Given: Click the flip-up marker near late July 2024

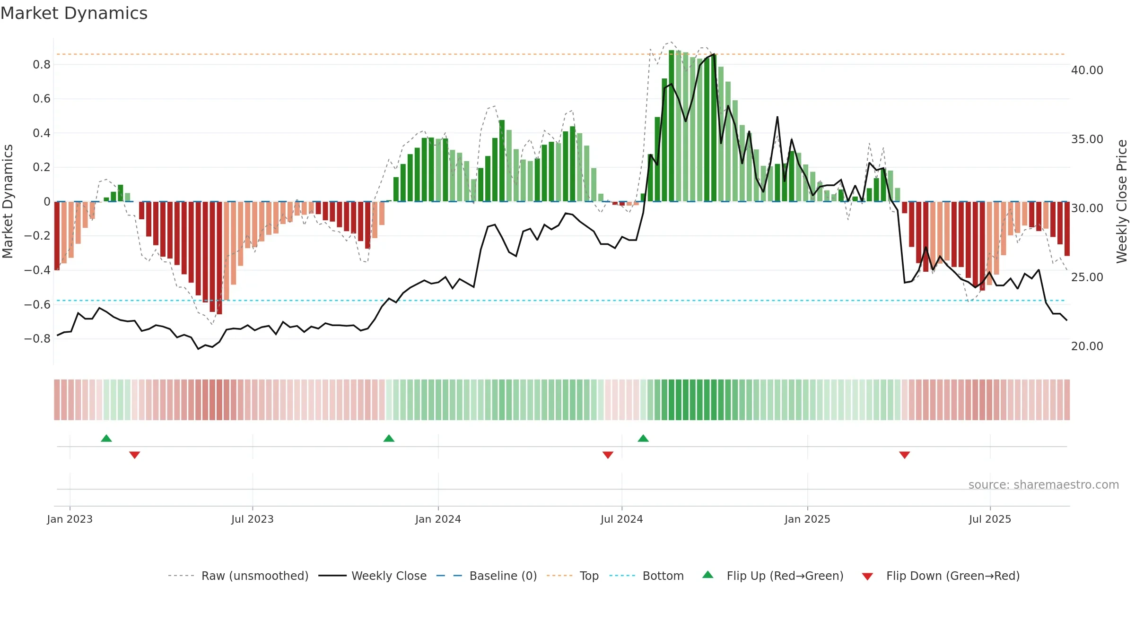Looking at the screenshot, I should [x=643, y=438].
